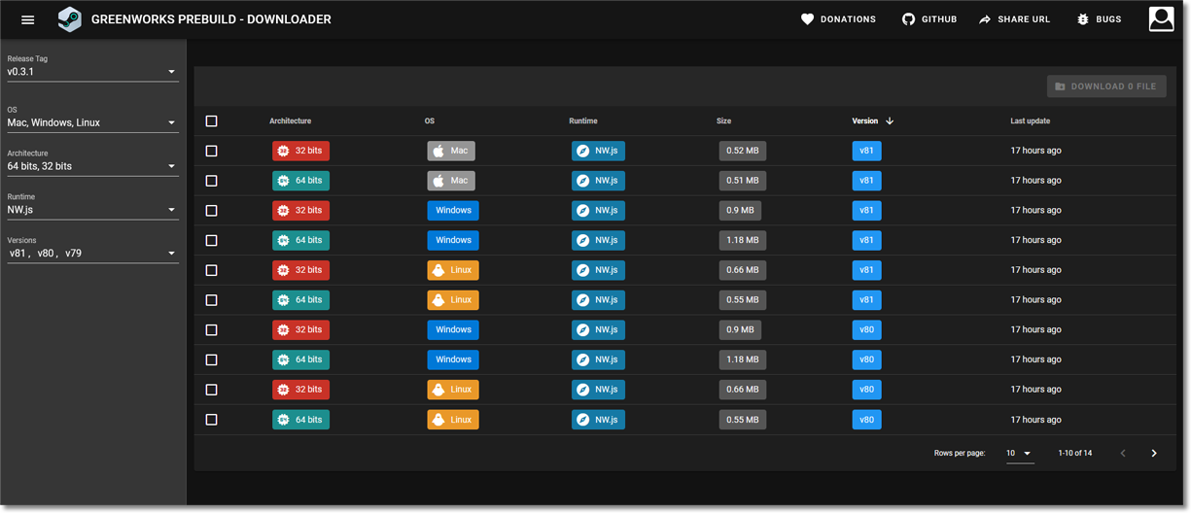The height and width of the screenshot is (513, 1191).
Task: Check the 32 bits Windows v80 row
Action: click(211, 330)
